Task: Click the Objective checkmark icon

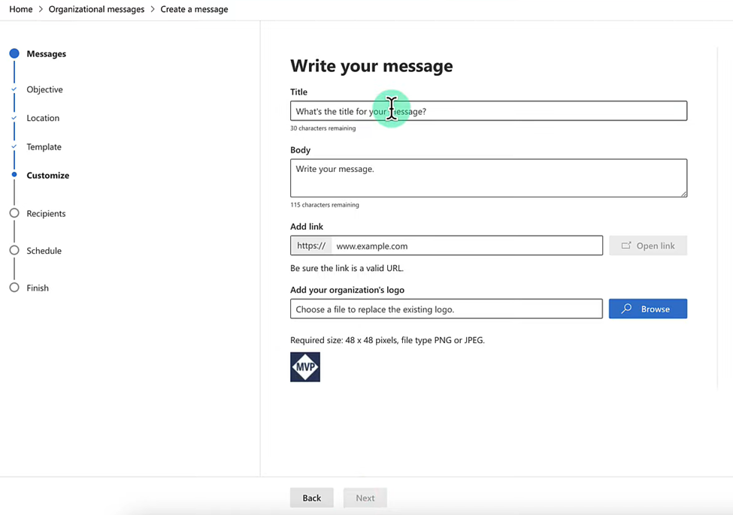Action: point(14,89)
